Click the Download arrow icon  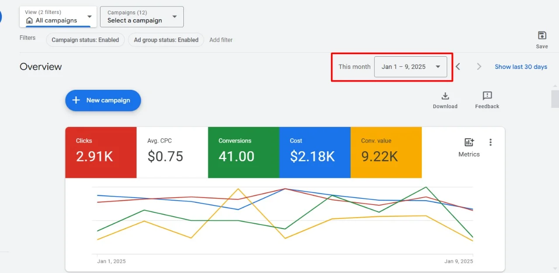(x=445, y=96)
